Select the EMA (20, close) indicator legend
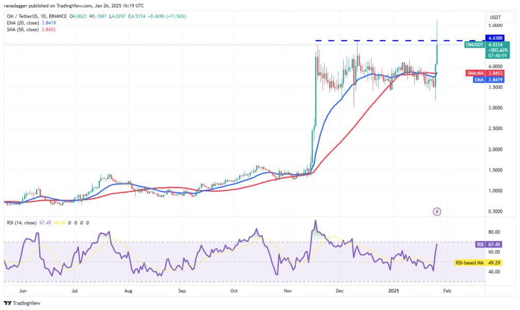The image size is (520, 310). click(x=31, y=23)
